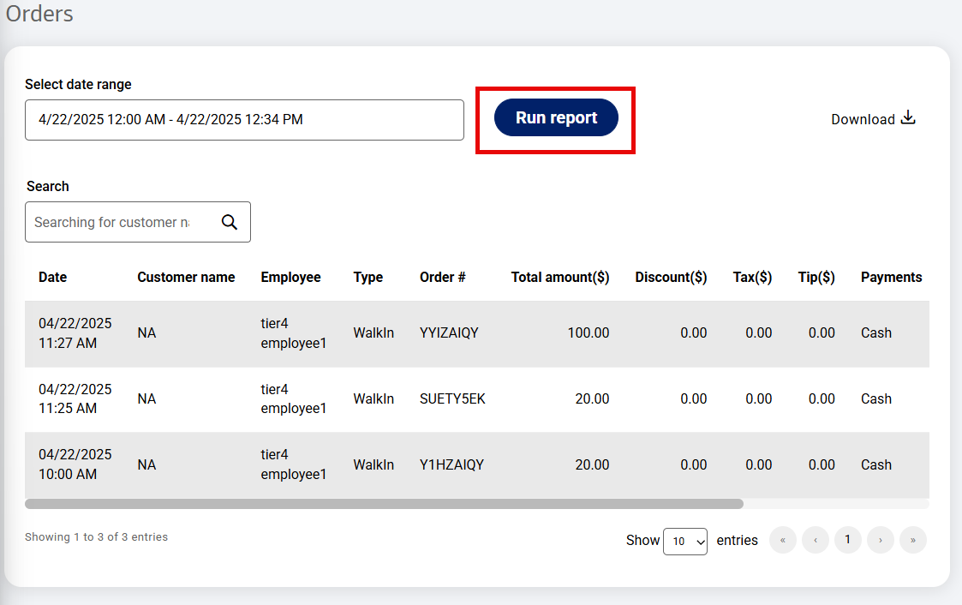Sort by Total amount($) column header
This screenshot has height=605, width=962.
click(560, 278)
